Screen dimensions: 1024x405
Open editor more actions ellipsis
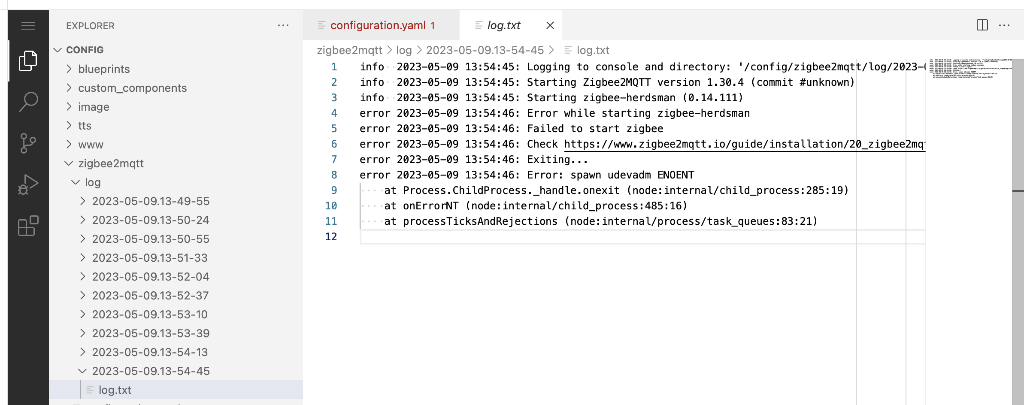pyautogui.click(x=1004, y=25)
